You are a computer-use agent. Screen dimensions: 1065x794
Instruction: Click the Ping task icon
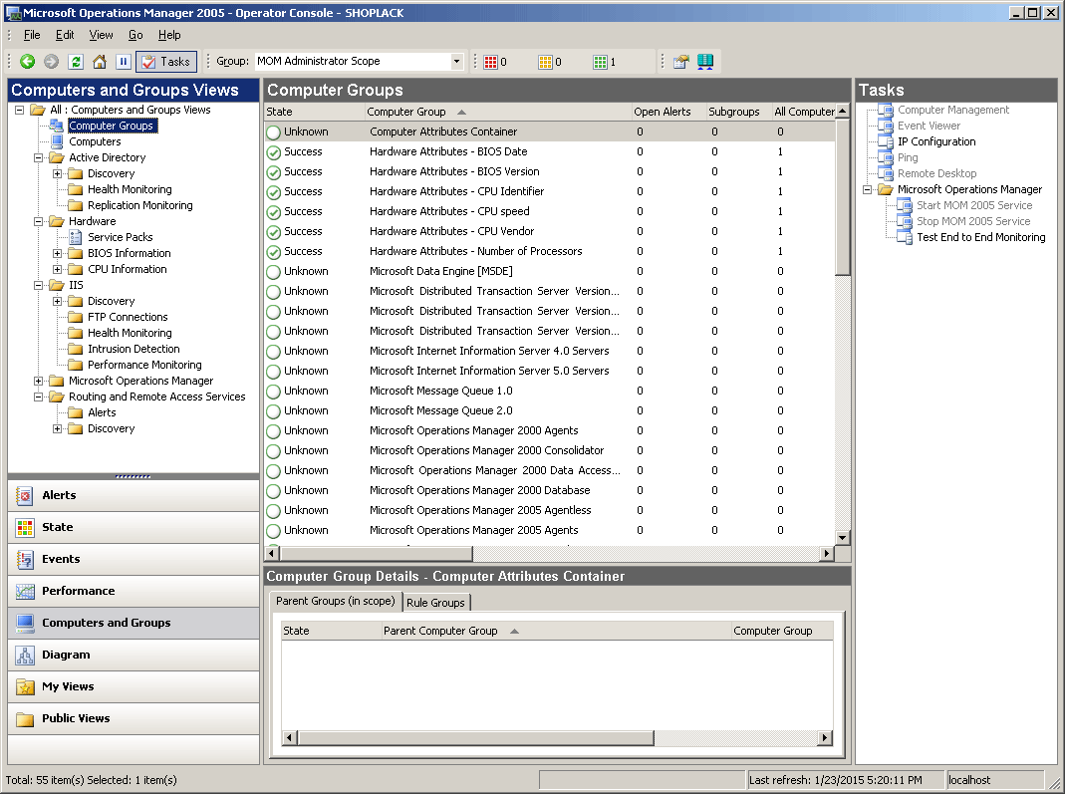[x=886, y=157]
